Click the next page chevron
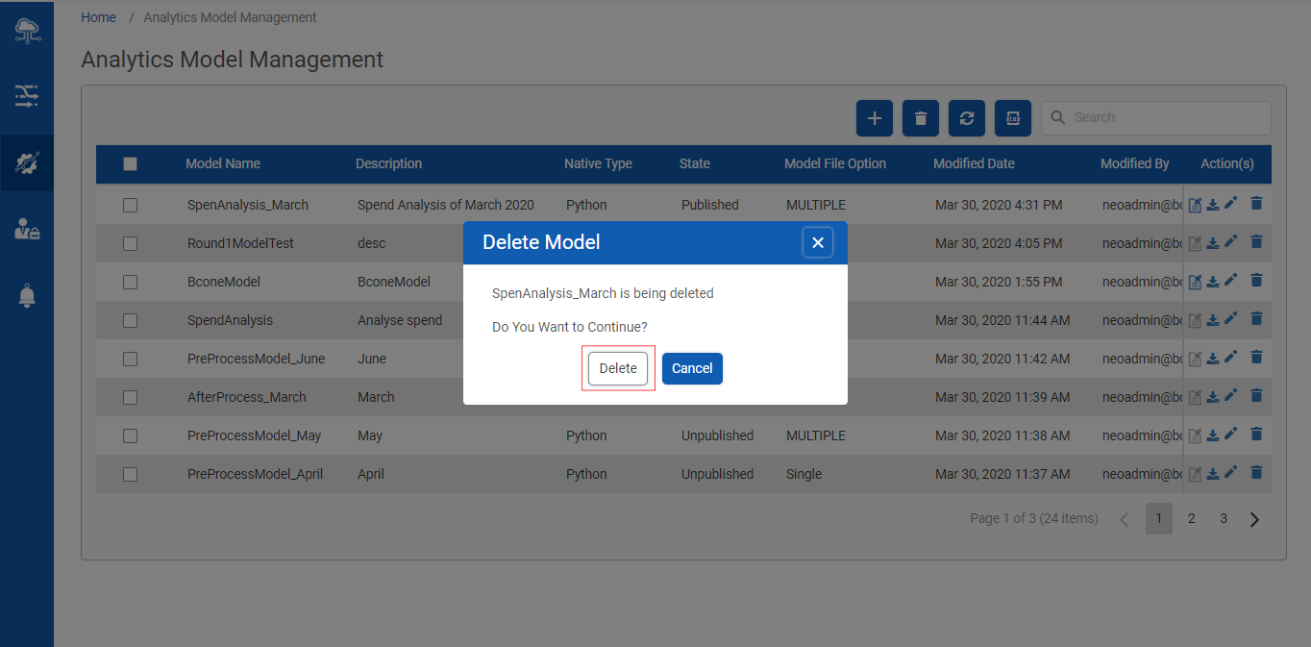1311x647 pixels. pos(1254,519)
